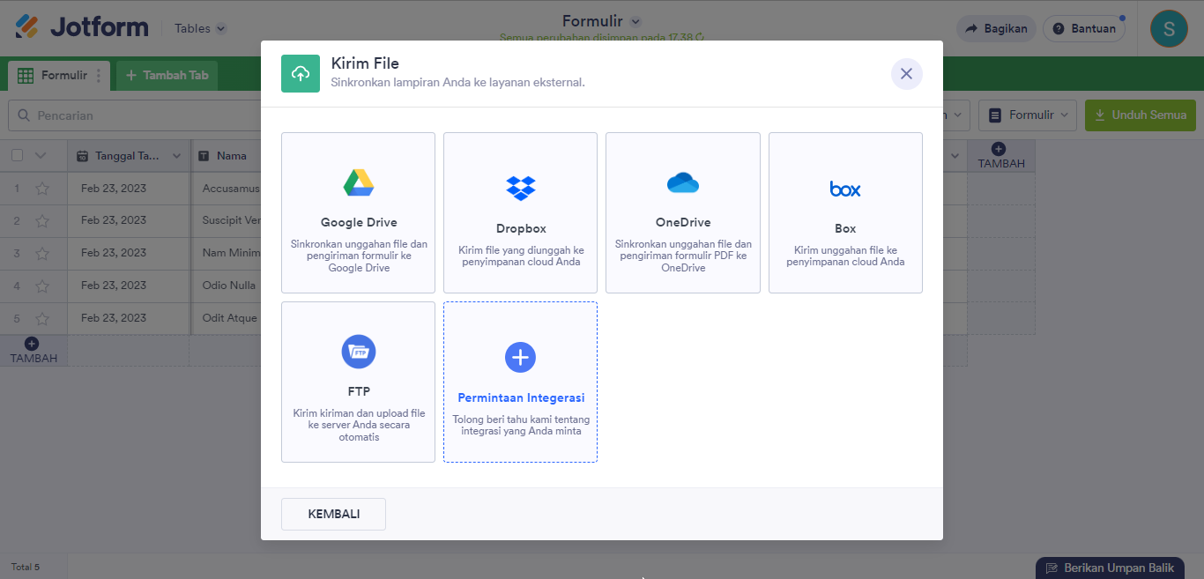The height and width of the screenshot is (579, 1204).
Task: Select the Dropbox logo card
Action: (520, 188)
